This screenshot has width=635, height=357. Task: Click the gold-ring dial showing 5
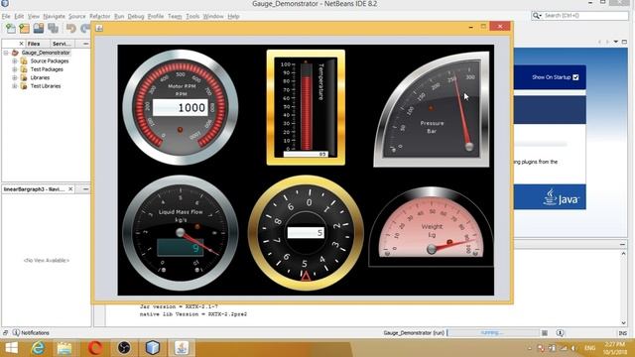[x=306, y=233]
